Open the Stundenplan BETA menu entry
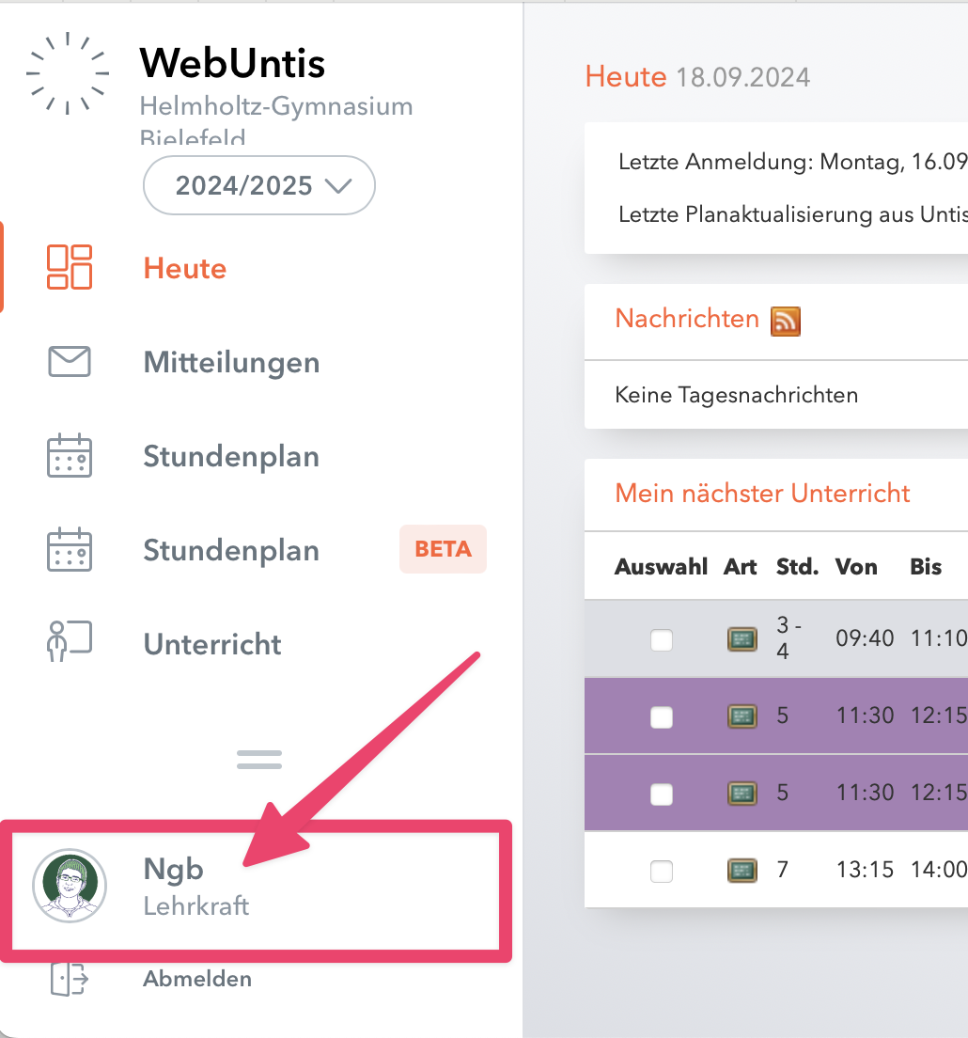The height and width of the screenshot is (1038, 968). tap(231, 549)
